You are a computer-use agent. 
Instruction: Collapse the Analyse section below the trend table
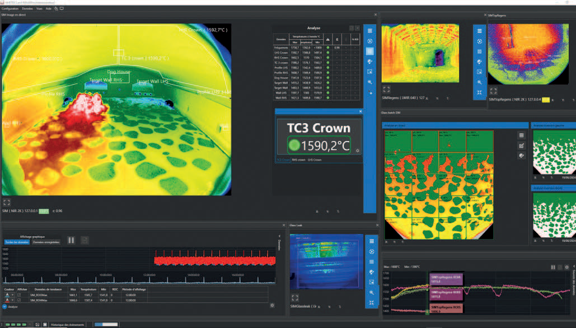(4, 307)
